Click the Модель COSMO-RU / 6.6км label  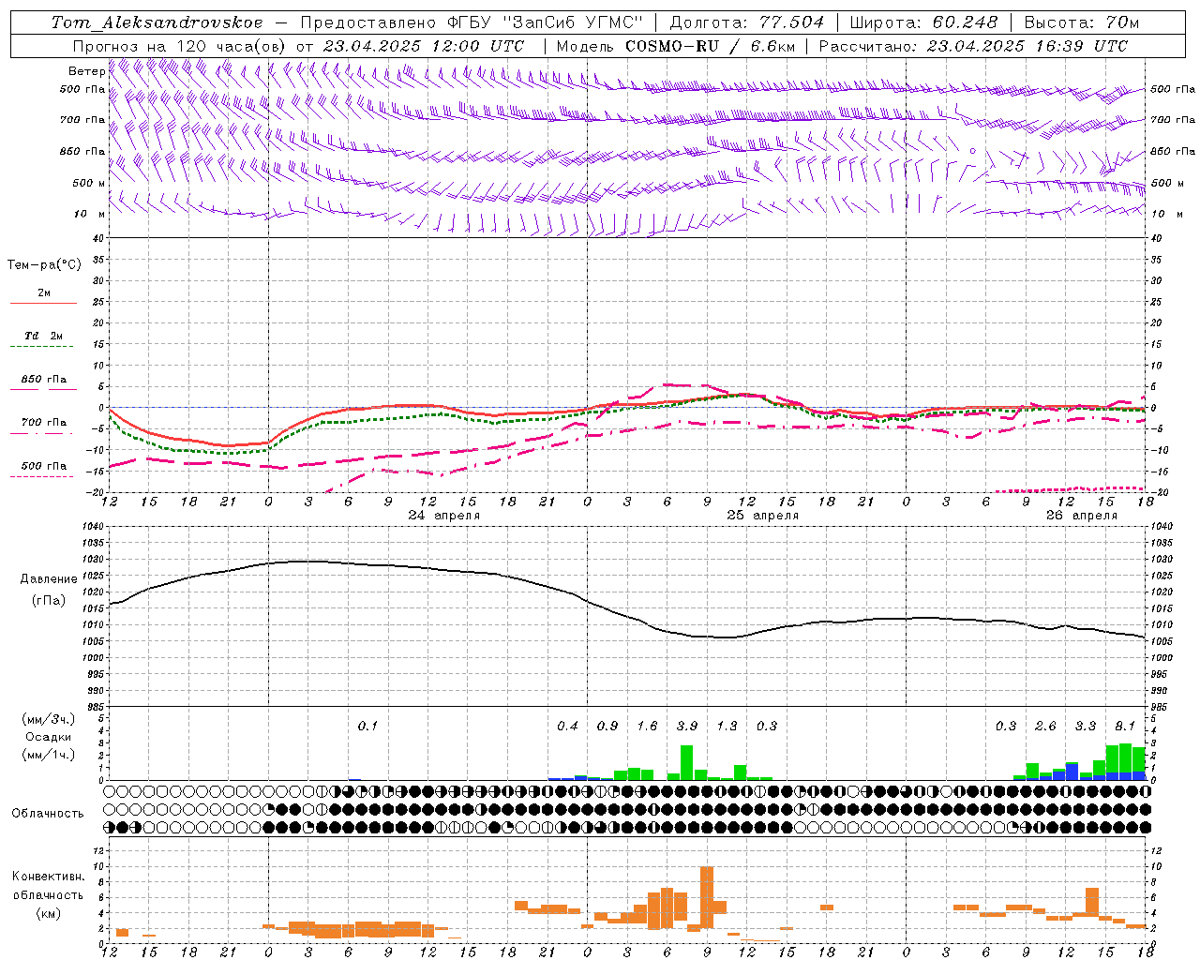click(x=674, y=46)
